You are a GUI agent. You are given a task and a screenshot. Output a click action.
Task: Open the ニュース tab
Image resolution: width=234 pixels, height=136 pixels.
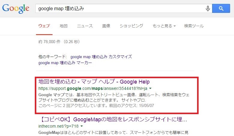point(85,26)
